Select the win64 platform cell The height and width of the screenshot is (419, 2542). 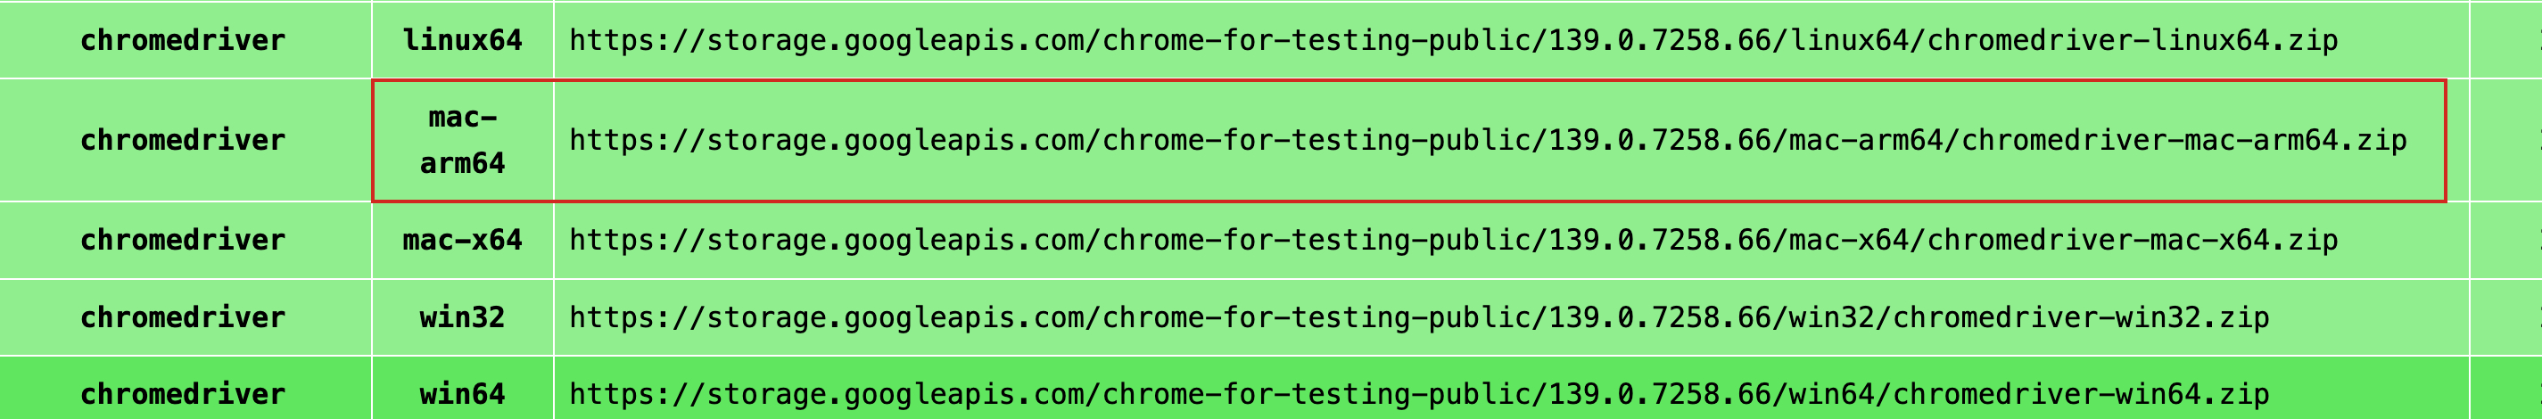(462, 394)
